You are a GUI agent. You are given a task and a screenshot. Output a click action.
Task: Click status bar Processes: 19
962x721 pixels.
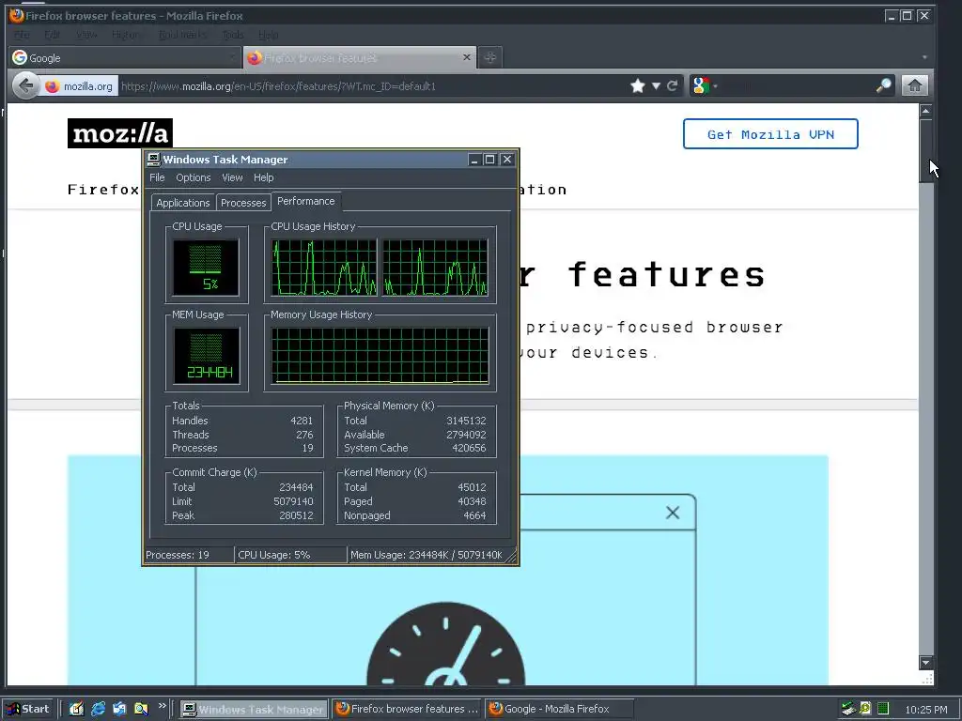point(188,555)
